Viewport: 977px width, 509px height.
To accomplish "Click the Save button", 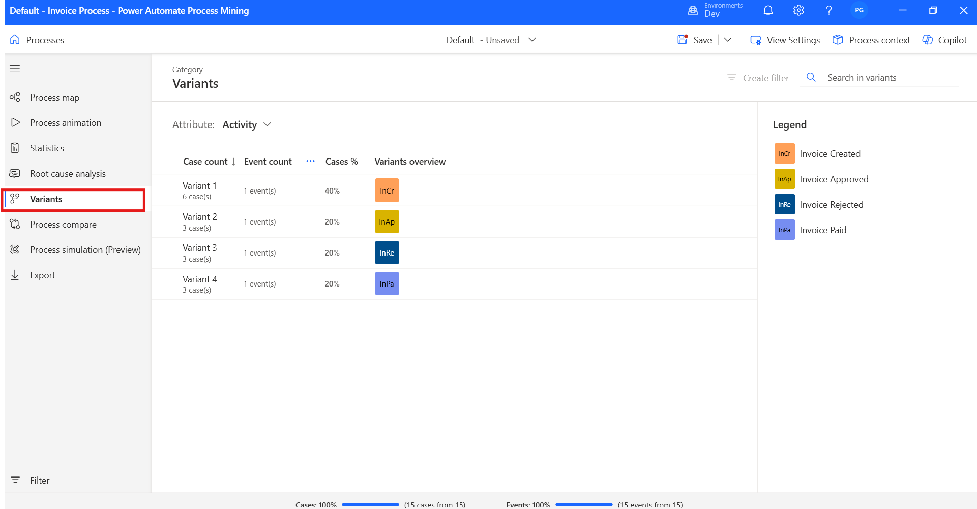I will point(695,40).
